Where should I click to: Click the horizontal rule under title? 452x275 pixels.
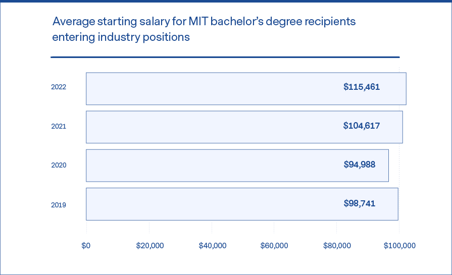[x=225, y=58]
